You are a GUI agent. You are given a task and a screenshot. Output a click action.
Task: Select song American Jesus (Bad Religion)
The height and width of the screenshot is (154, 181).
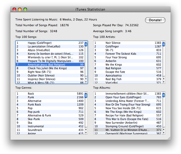click(50, 65)
